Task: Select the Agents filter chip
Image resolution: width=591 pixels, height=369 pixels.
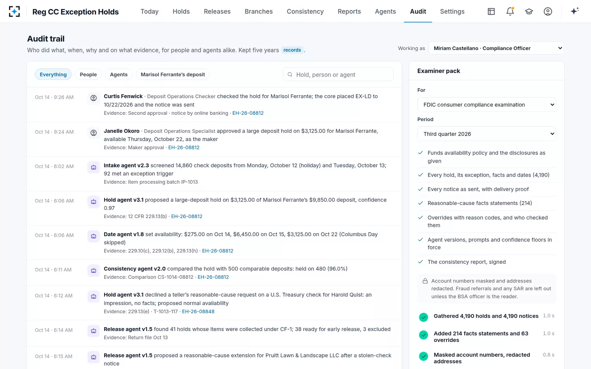Action: pyautogui.click(x=119, y=74)
